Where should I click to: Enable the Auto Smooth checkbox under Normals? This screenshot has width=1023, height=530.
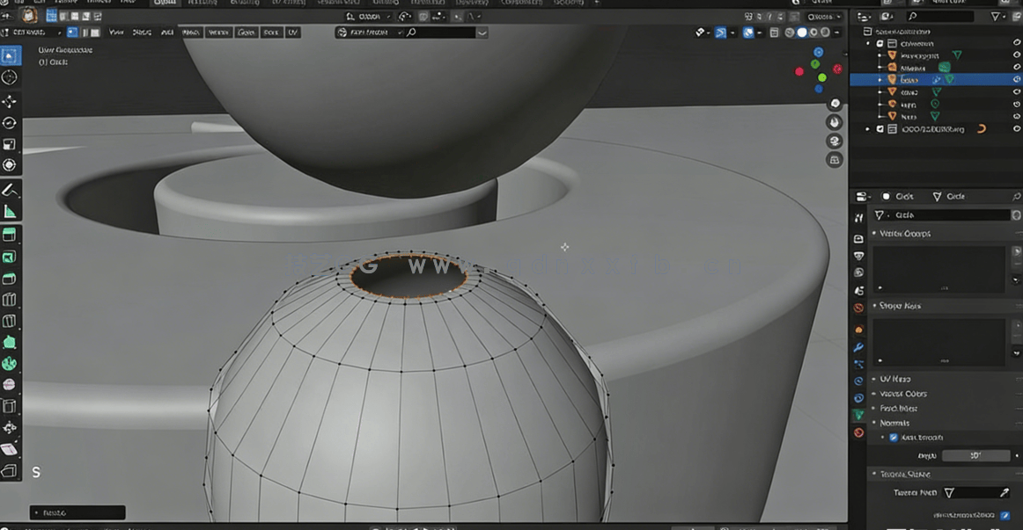pos(892,437)
